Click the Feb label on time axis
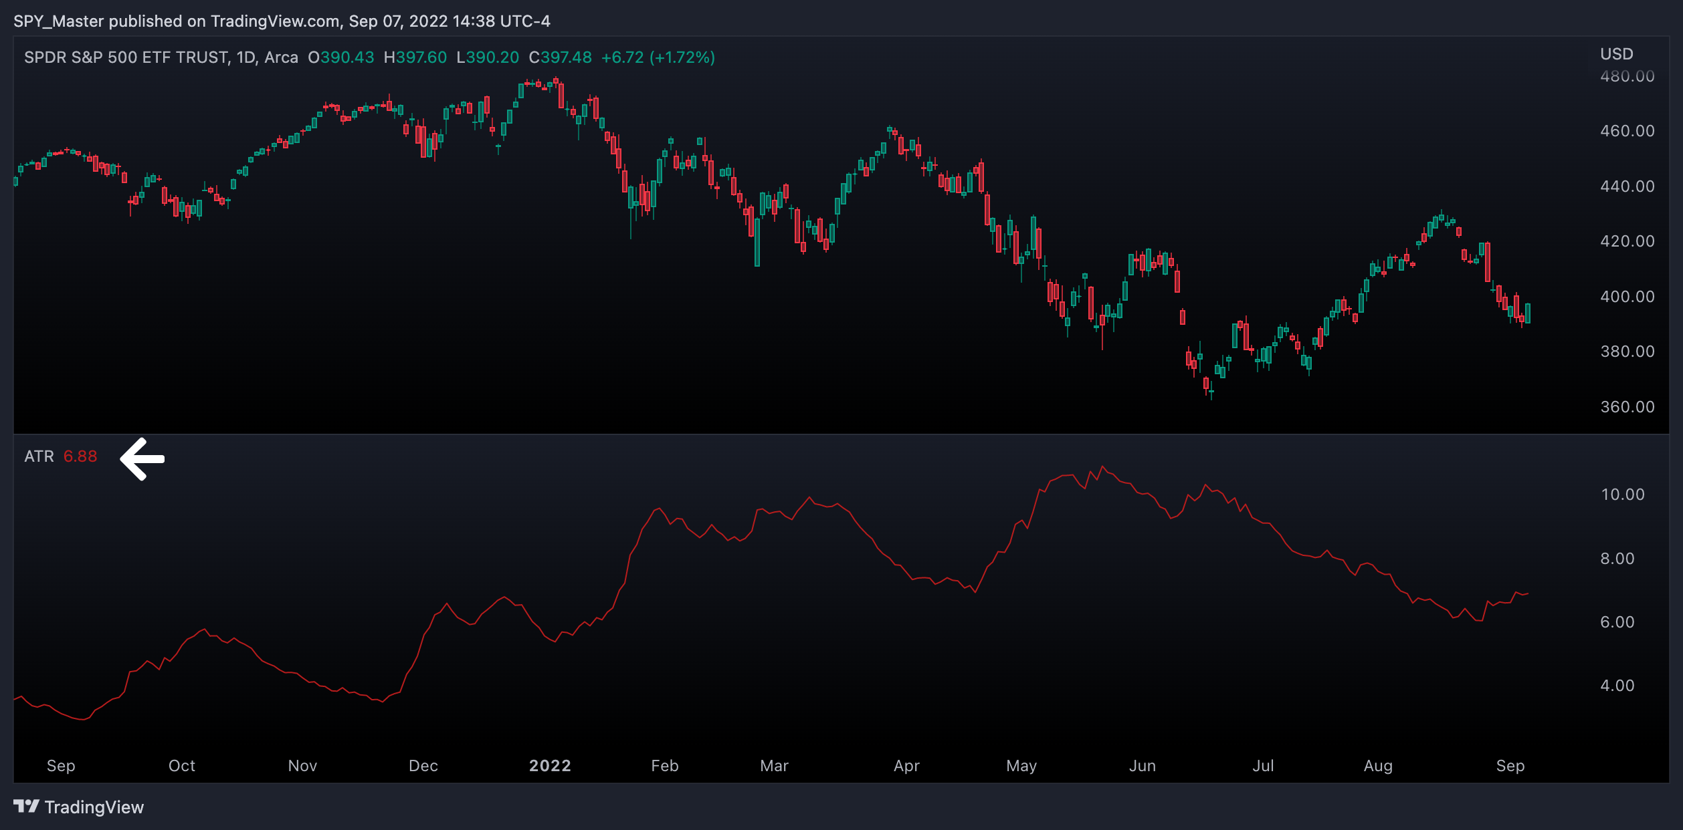Image resolution: width=1683 pixels, height=830 pixels. click(x=665, y=766)
